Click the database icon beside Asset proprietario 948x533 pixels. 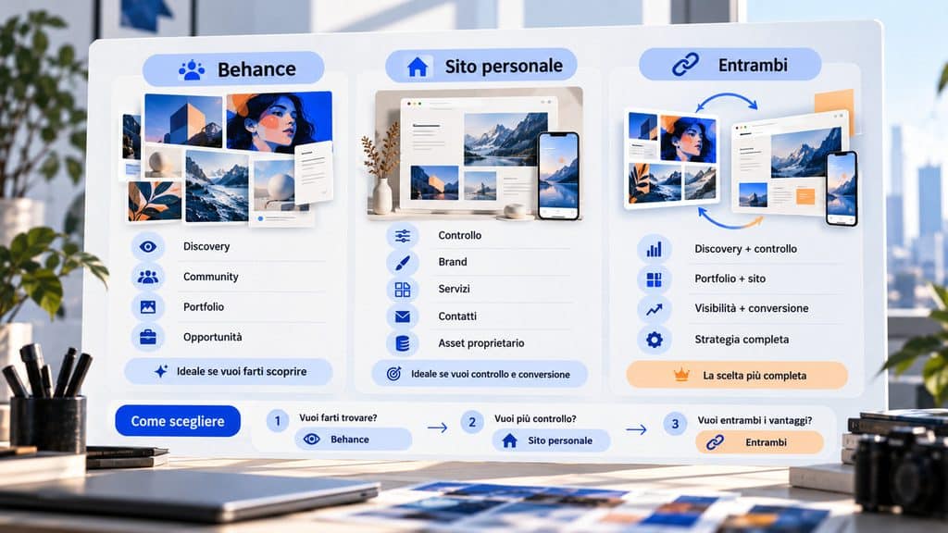(x=403, y=343)
